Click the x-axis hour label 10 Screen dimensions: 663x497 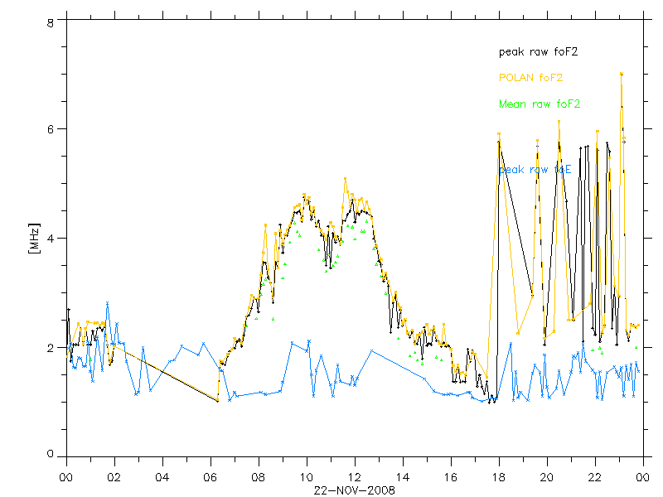(x=306, y=478)
